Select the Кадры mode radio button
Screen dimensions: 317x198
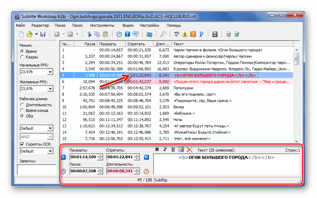coord(22,57)
